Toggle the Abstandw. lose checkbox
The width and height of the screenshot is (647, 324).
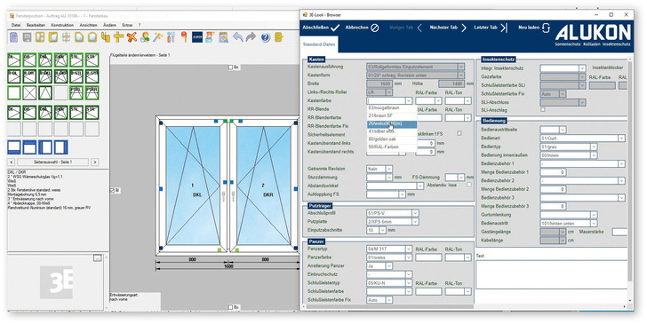(x=468, y=185)
